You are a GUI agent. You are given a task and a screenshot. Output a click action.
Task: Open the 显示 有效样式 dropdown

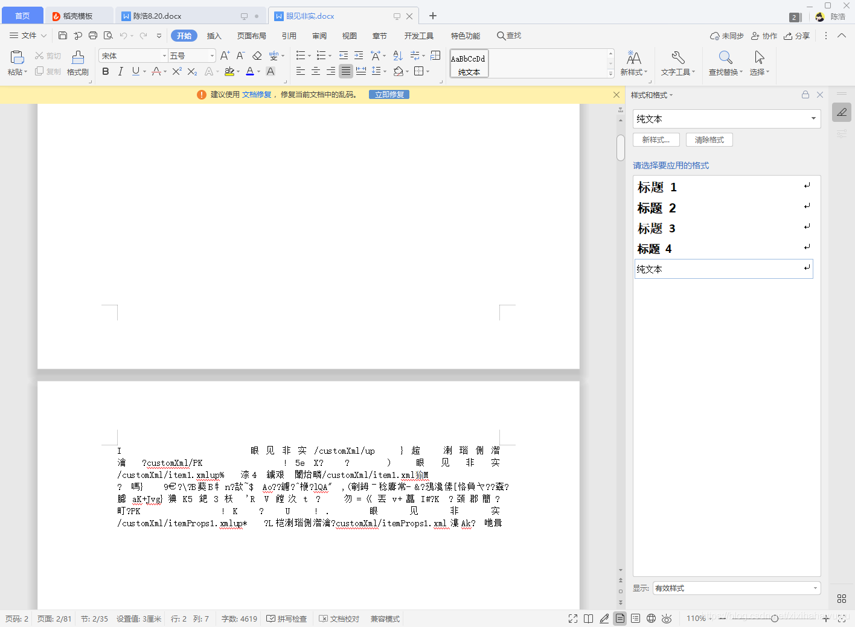point(736,588)
